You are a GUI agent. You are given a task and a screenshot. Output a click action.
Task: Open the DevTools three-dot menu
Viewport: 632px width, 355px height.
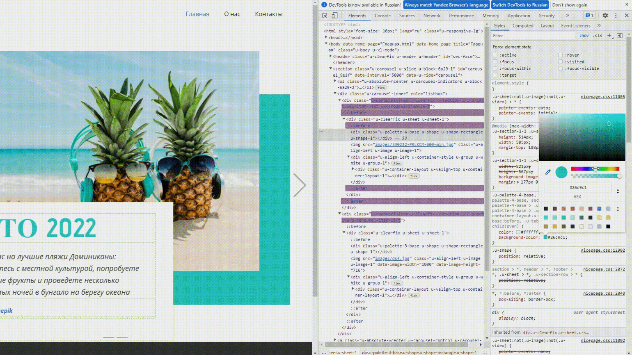tap(616, 16)
